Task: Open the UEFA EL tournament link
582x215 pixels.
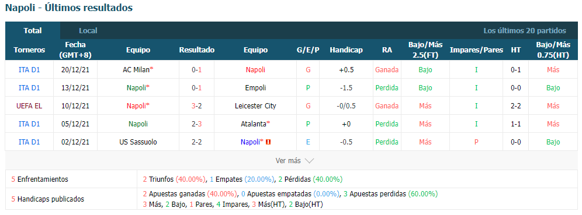Action: pos(29,106)
